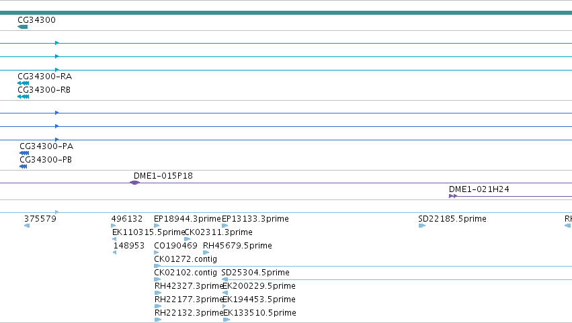Select the arrow glyph under 496132
Screen dimensions: 572x323
[x=114, y=226]
